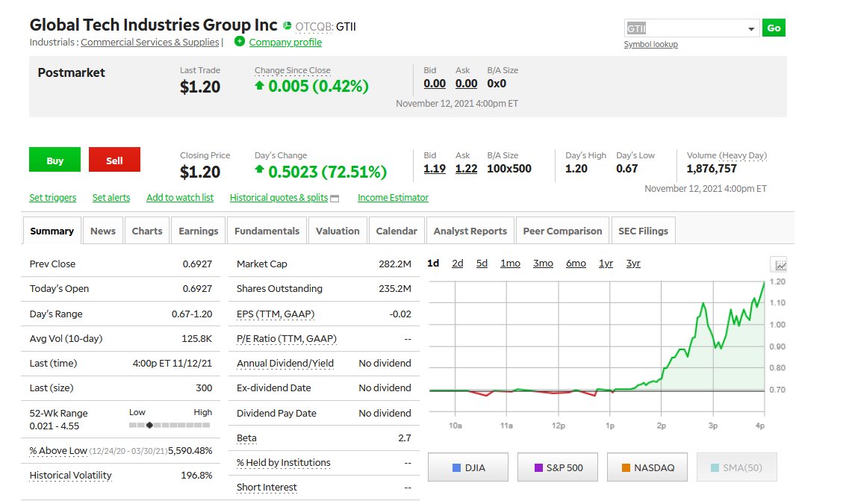Select the 1d chart range
Screen dimensions: 846x501
click(x=433, y=263)
